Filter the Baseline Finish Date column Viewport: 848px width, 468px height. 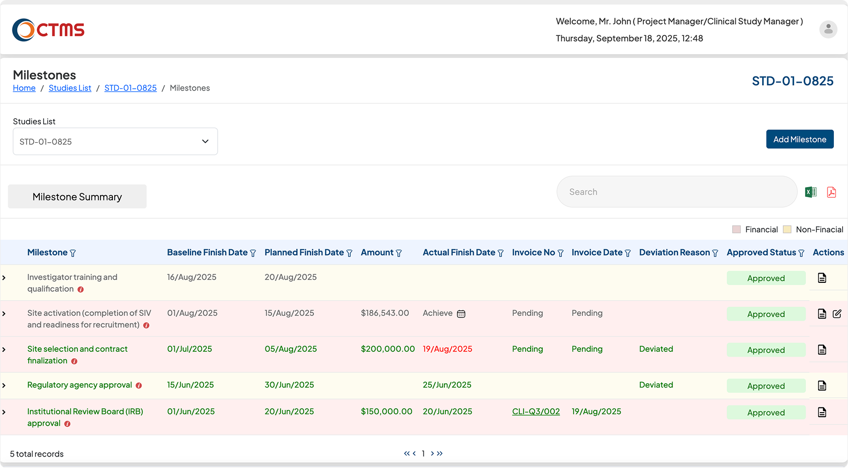coord(253,253)
